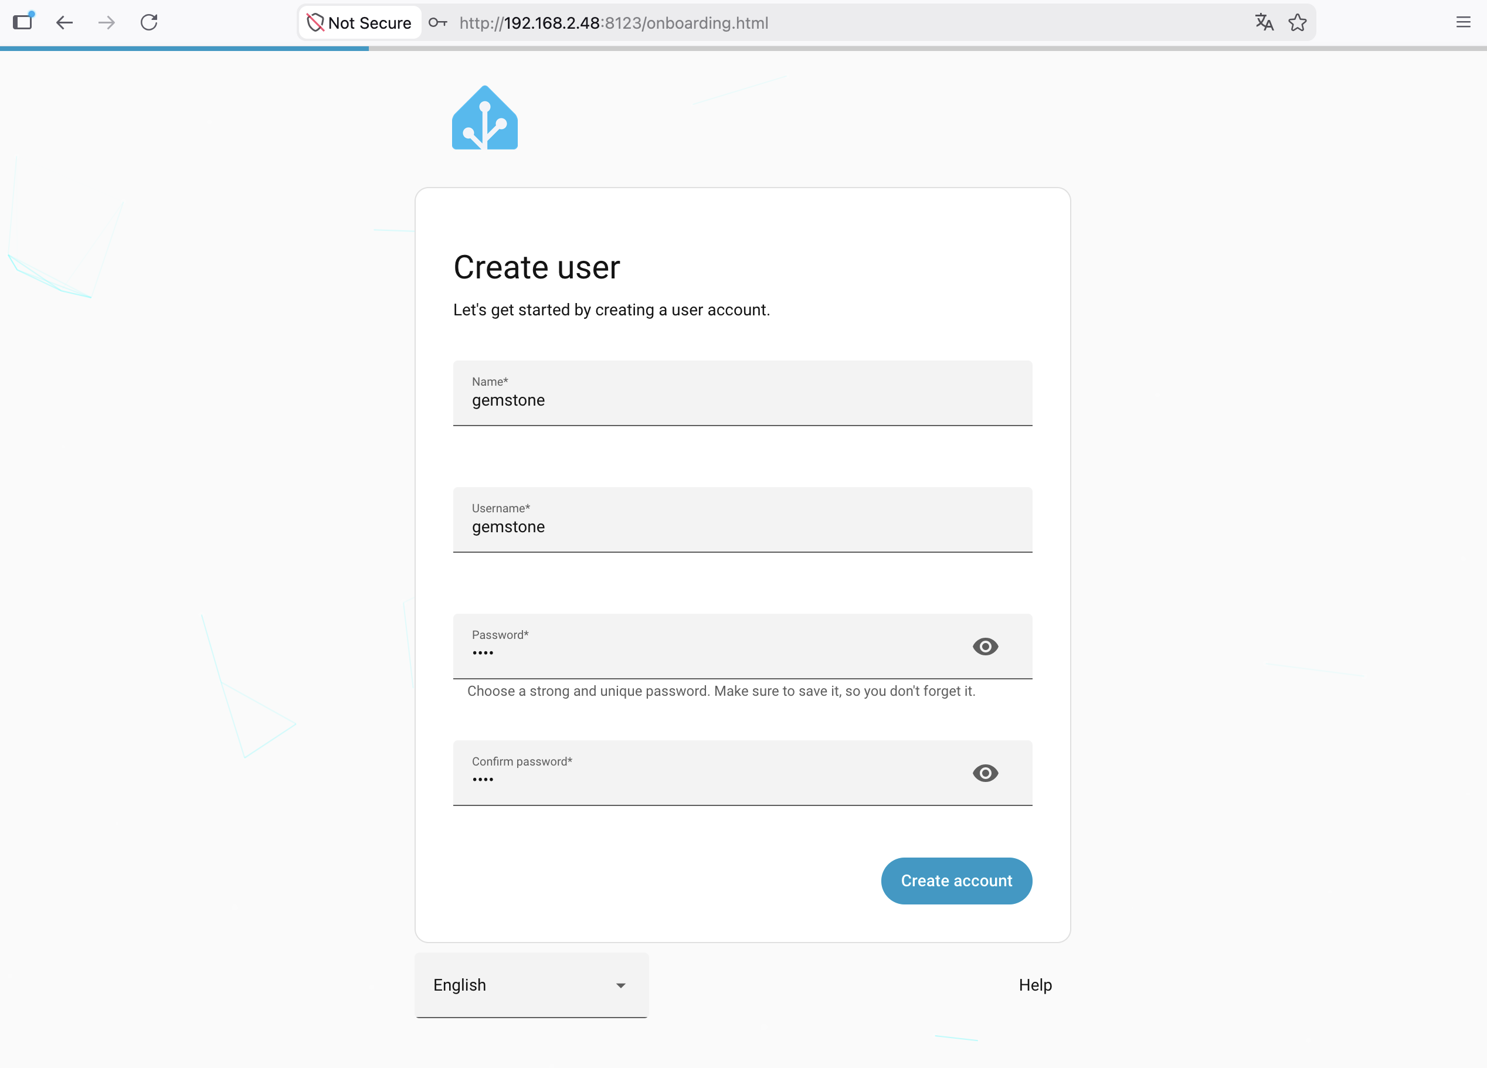1487x1068 pixels.
Task: Click the saved password key icon
Action: pos(437,23)
